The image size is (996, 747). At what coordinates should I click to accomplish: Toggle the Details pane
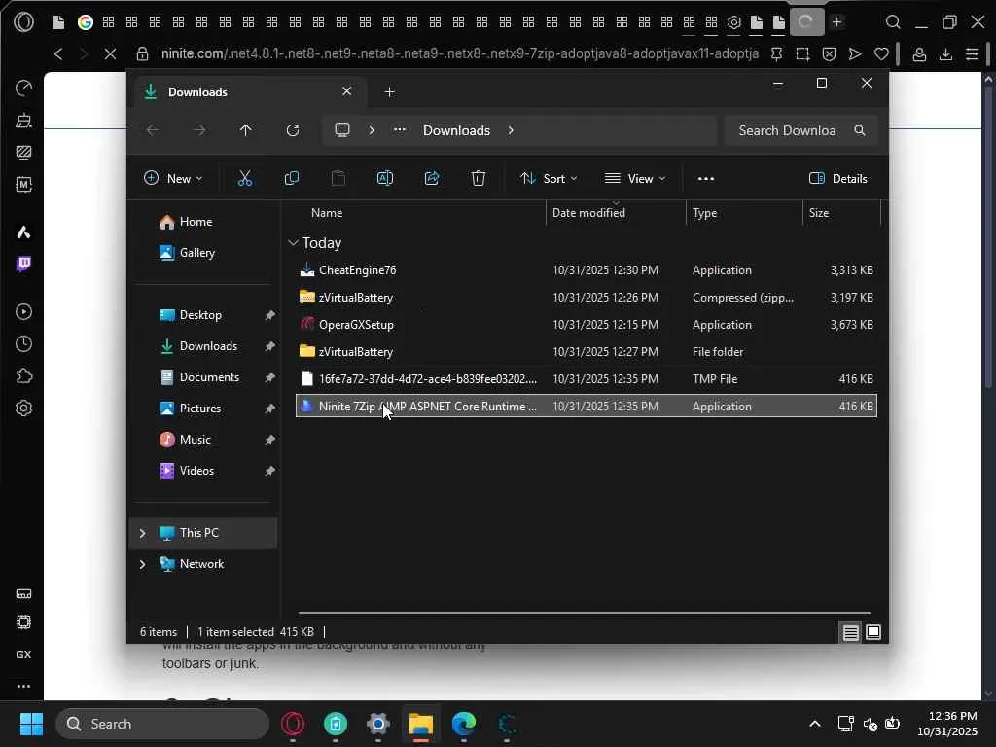[x=837, y=179]
